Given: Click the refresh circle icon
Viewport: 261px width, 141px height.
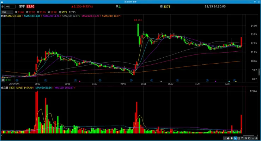Looking at the screenshot, I should coord(249,138).
